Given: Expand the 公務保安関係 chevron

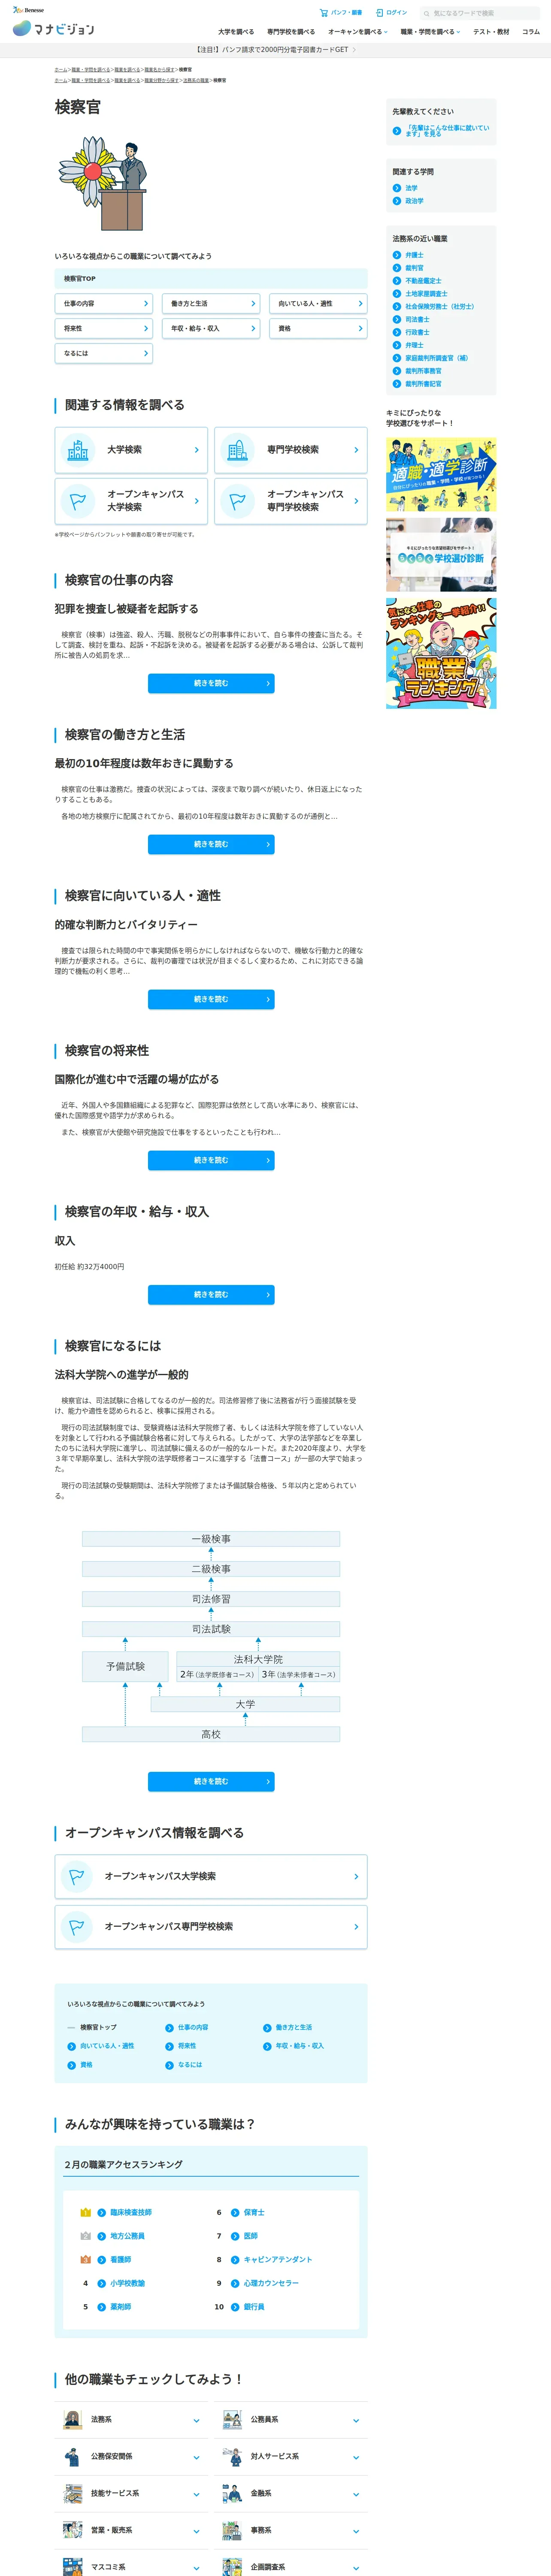Looking at the screenshot, I should (x=196, y=2458).
